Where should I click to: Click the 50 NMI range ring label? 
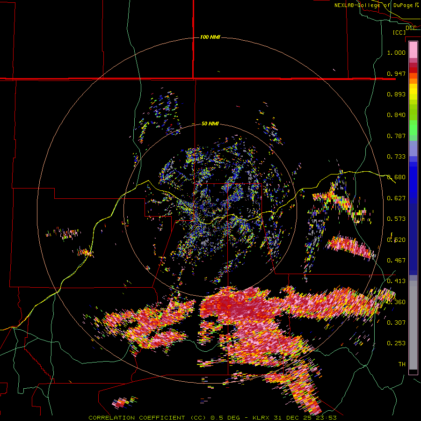[210, 124]
